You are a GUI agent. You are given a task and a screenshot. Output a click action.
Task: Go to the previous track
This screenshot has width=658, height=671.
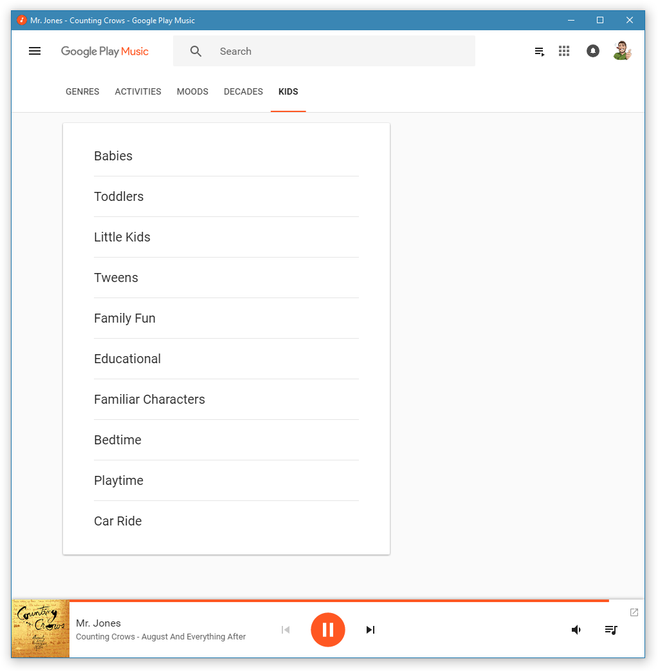click(286, 630)
